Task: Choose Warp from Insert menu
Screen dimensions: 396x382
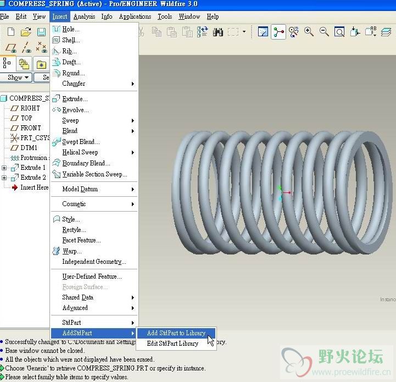Action: pyautogui.click(x=94, y=251)
